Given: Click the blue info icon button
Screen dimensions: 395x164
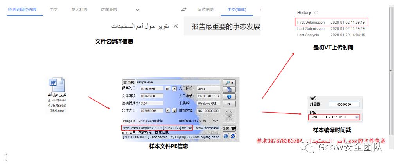Looking at the screenshot, I should (229, 97).
